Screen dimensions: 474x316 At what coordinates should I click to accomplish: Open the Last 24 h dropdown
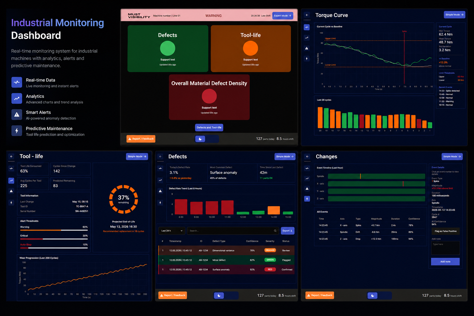click(x=172, y=231)
